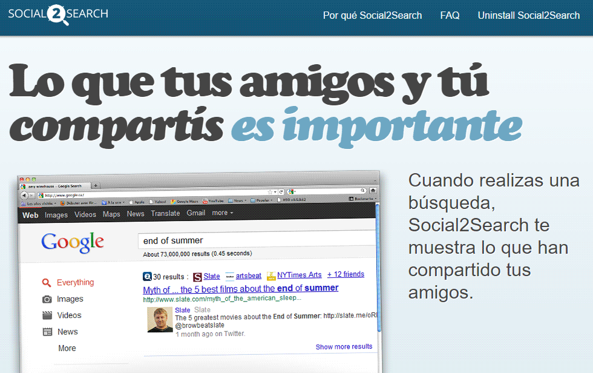This screenshot has height=373, width=593.
Task: Expand the 'more' dropdown in Google bar
Action: 223,213
